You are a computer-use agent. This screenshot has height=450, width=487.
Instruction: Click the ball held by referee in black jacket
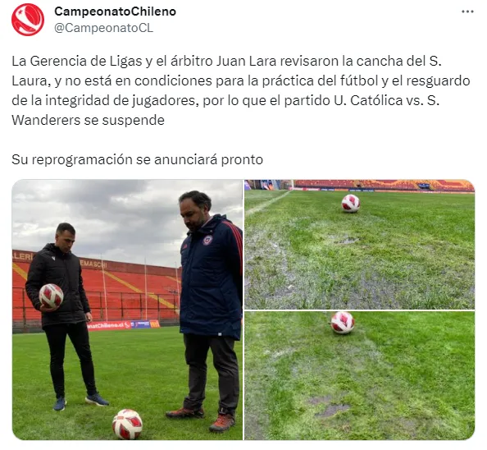[52, 296]
